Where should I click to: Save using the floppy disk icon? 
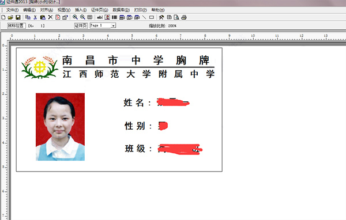point(18,17)
